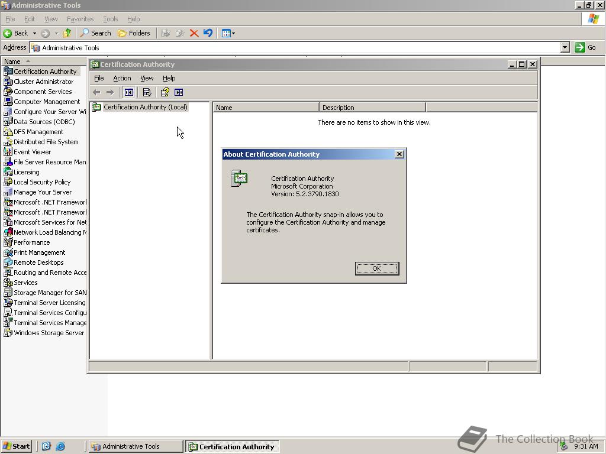Select File Server Resource Manager item
606x454 pixels.
(45, 162)
